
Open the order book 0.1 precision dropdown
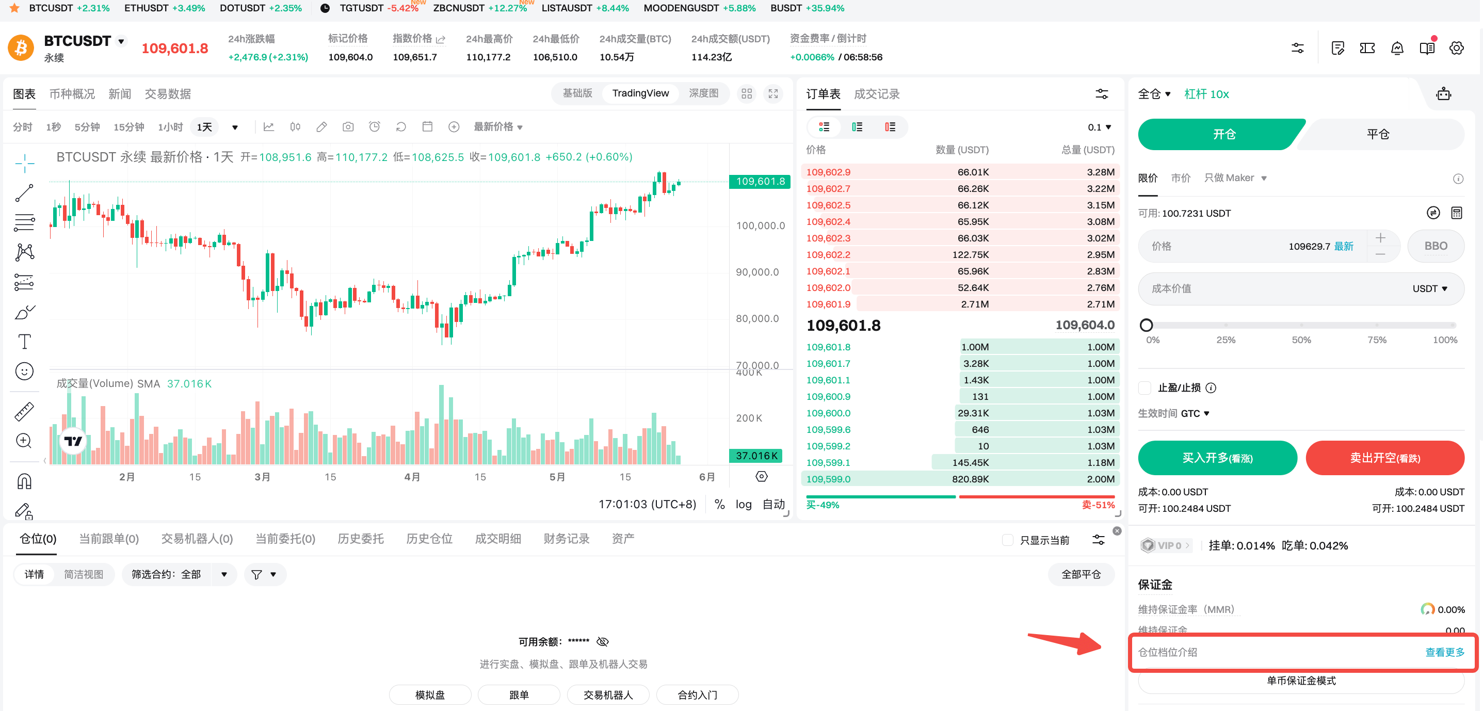1099,127
